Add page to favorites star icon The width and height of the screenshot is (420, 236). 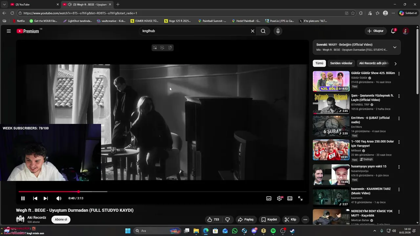pyautogui.click(x=353, y=13)
